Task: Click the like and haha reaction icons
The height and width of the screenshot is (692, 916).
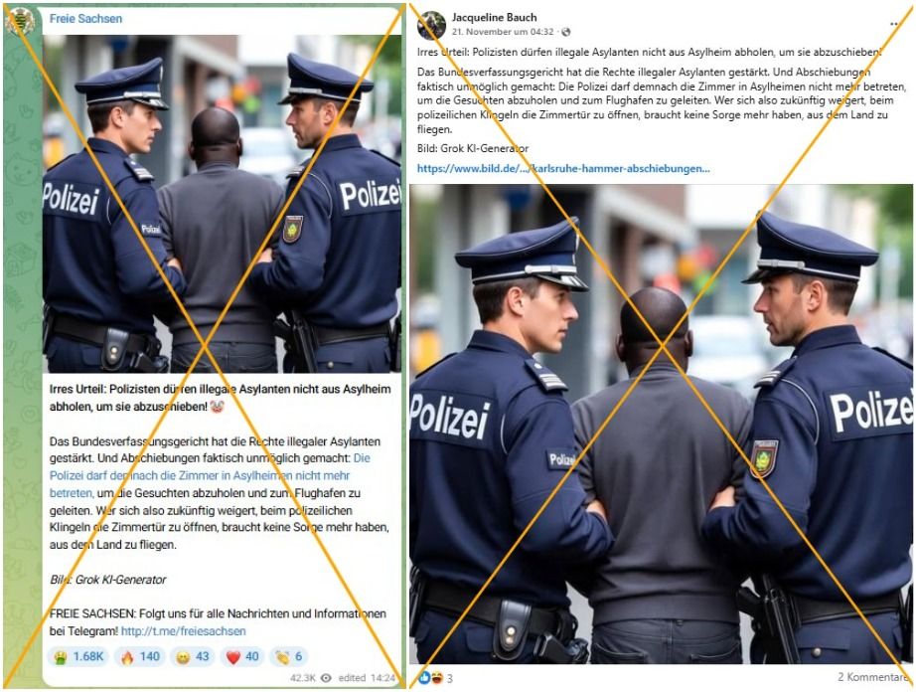Action: [x=430, y=677]
